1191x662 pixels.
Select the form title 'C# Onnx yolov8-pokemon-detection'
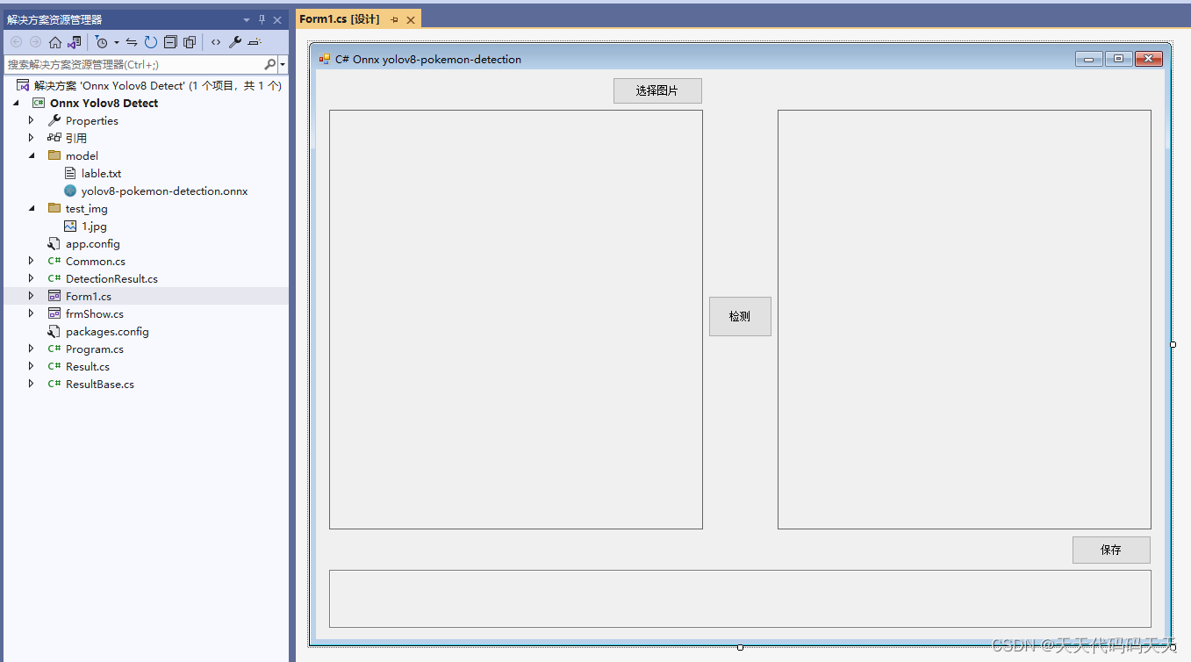[428, 60]
